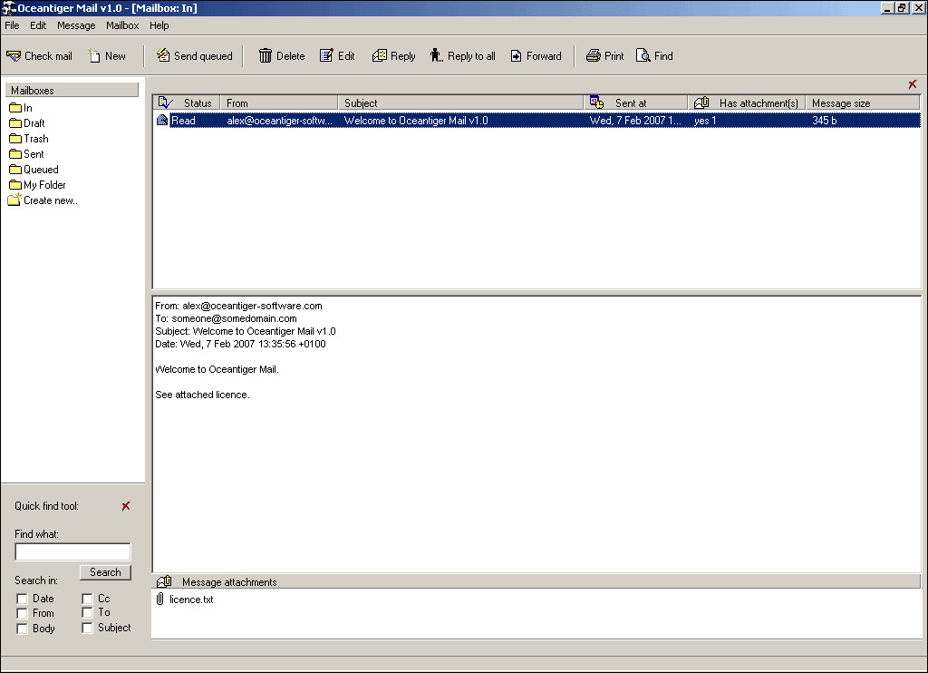Open the Trash mailbox folder
Image resolution: width=928 pixels, height=673 pixels.
coord(29,139)
